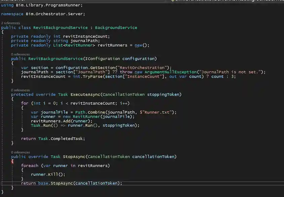284x197 pixels.
Task: Collapse the ExecuteAsync method body
Action: pyautogui.click(x=2, y=99)
